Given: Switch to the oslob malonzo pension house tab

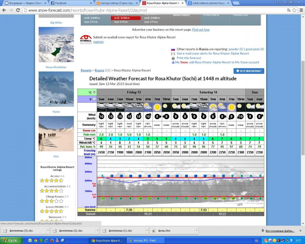Looking at the screenshot, I should [209, 3].
